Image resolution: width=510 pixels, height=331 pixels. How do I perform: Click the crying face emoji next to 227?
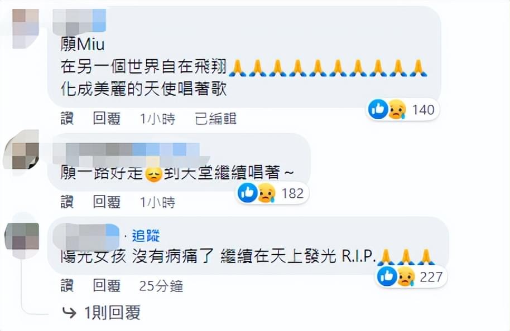click(x=406, y=277)
